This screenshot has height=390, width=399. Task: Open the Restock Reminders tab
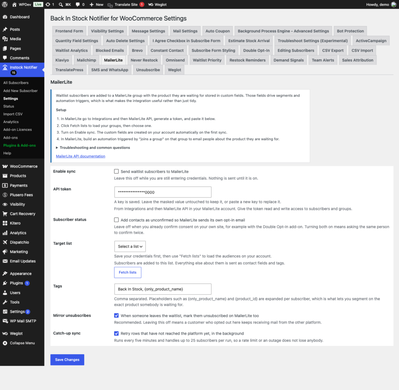tap(247, 60)
